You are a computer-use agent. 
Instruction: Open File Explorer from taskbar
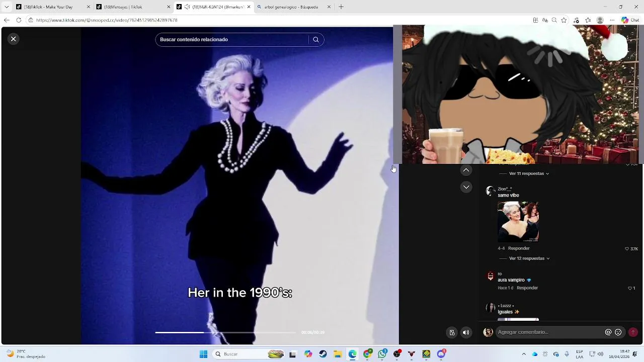[x=337, y=354]
